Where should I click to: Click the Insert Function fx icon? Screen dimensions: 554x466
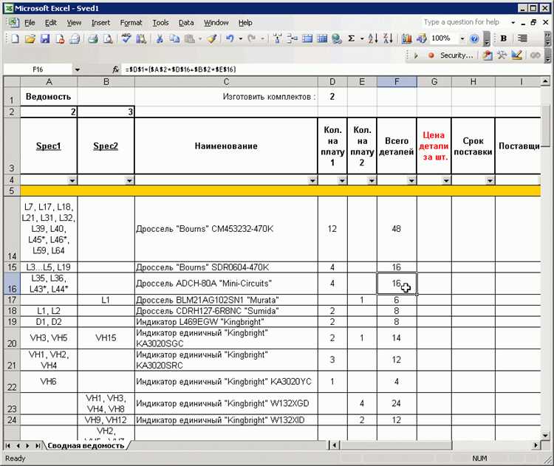(115, 69)
